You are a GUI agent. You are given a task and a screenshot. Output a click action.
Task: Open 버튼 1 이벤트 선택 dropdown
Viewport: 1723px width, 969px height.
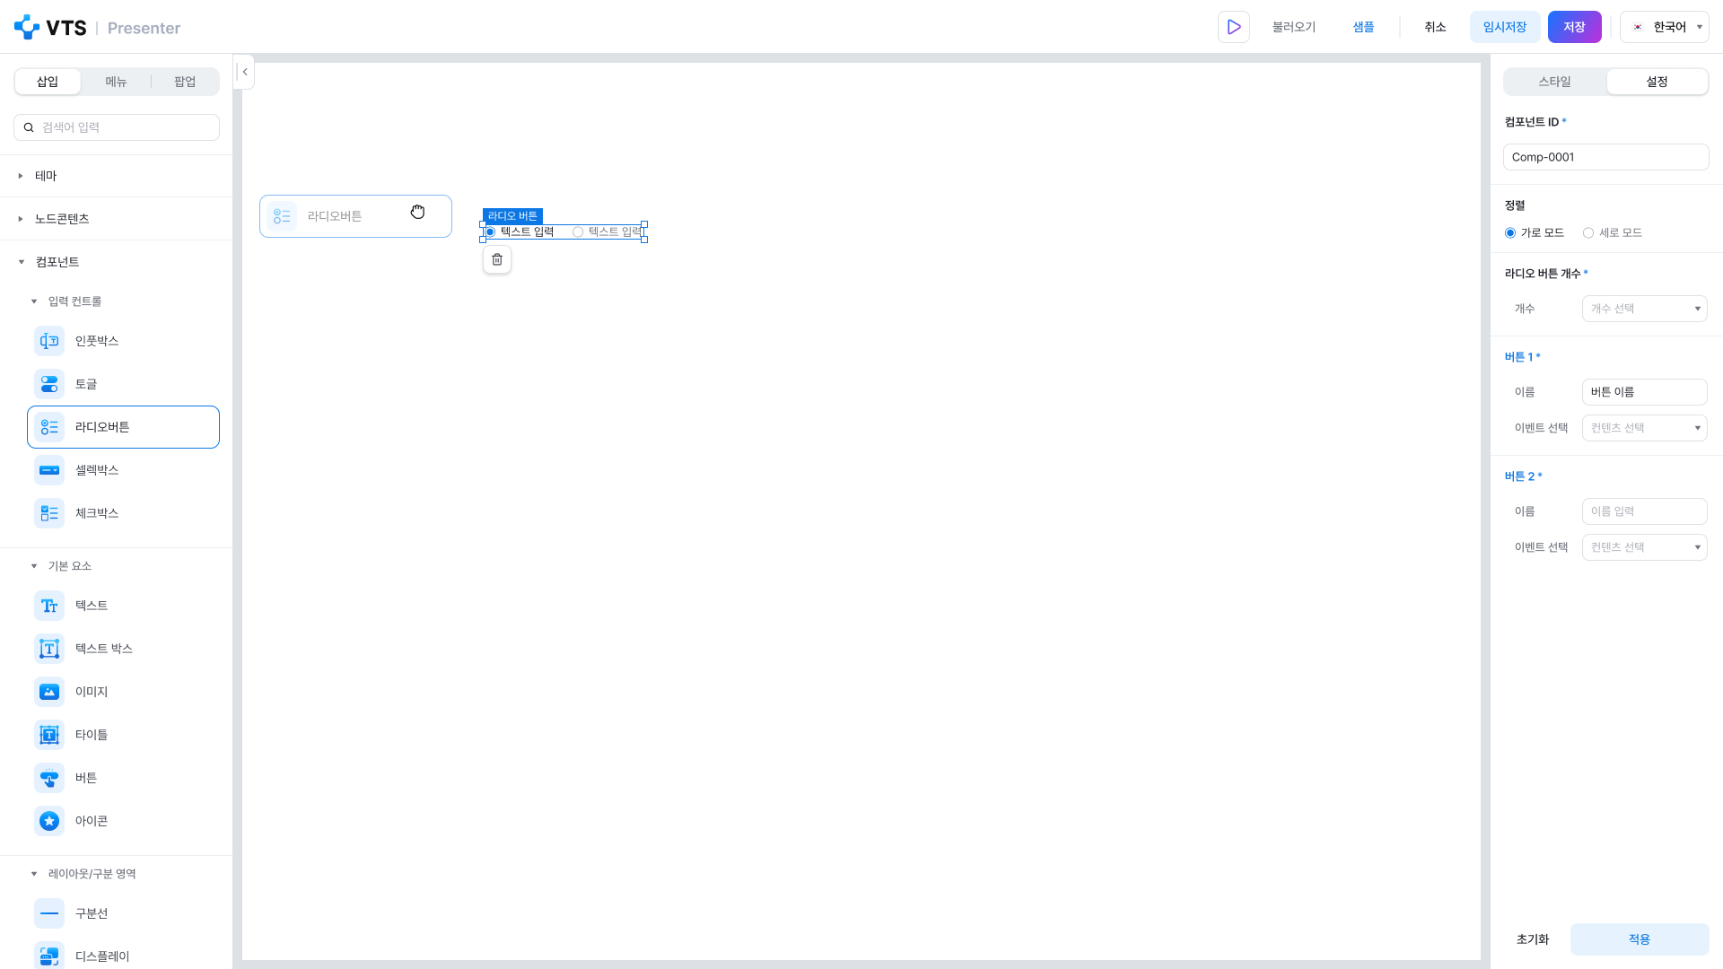[1644, 428]
